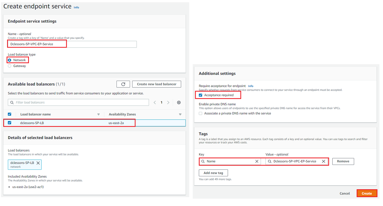Open the Load balancer name sort dropdown
383x206 pixels.
click(x=99, y=114)
